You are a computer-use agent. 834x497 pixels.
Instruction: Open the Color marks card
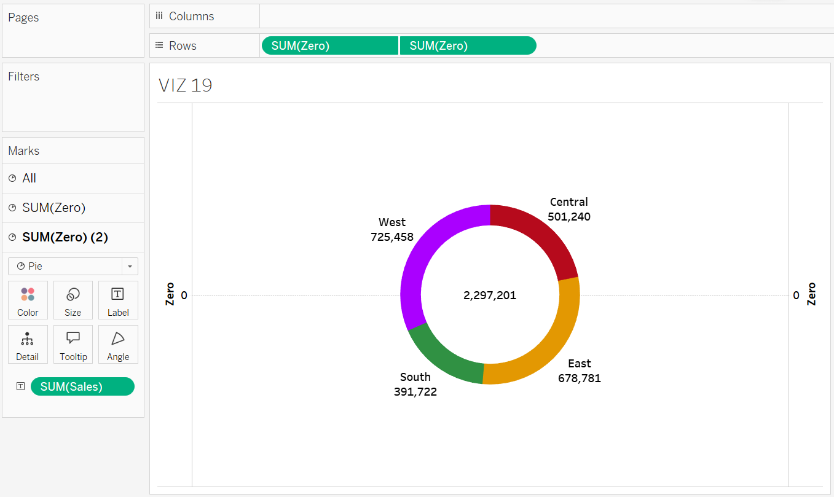[28, 300]
